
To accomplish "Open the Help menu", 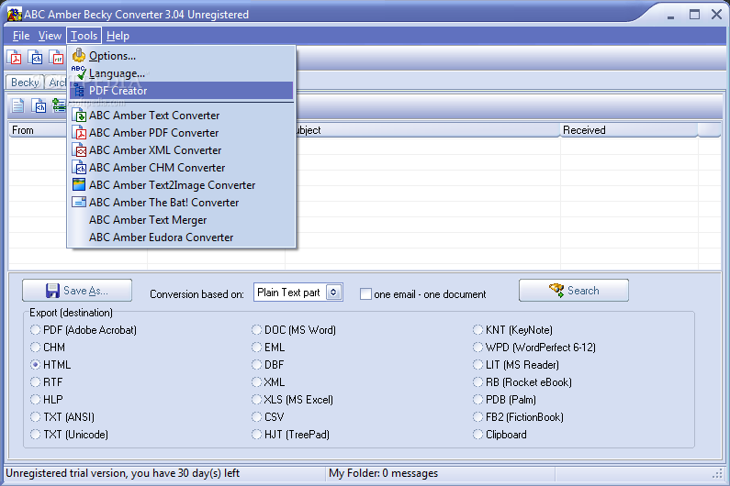I will [x=118, y=36].
